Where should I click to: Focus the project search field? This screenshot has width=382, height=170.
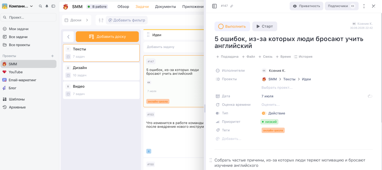point(29,17)
